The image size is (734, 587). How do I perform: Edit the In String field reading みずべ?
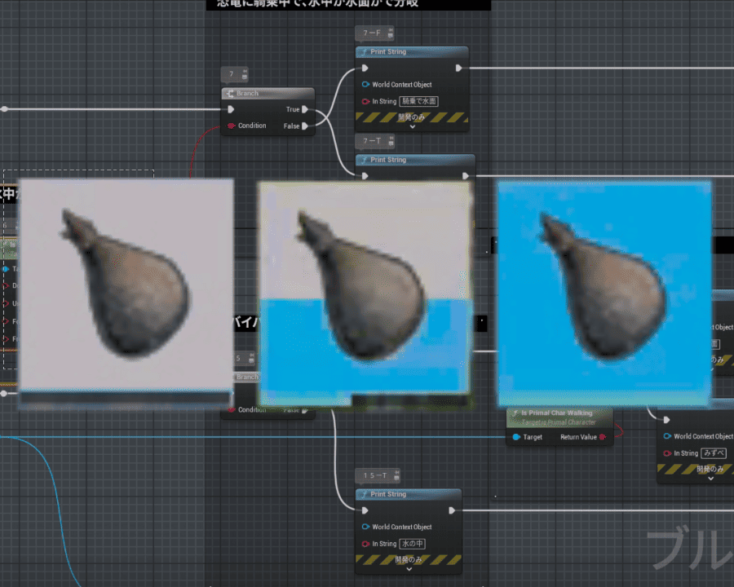click(x=714, y=453)
